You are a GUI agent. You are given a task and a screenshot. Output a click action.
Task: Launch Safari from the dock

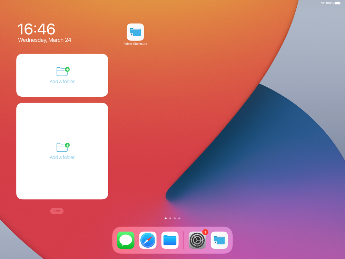(x=148, y=240)
